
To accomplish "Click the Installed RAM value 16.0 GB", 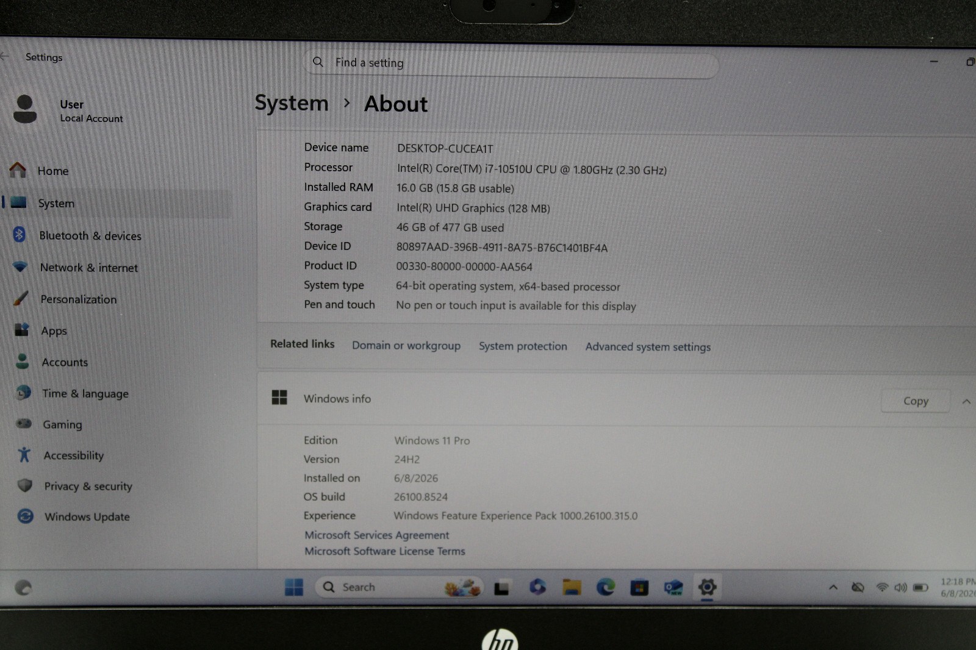I will [455, 188].
